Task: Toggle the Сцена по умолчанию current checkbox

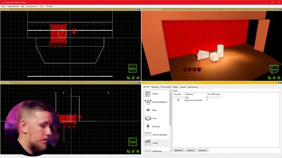Action: coord(178,100)
